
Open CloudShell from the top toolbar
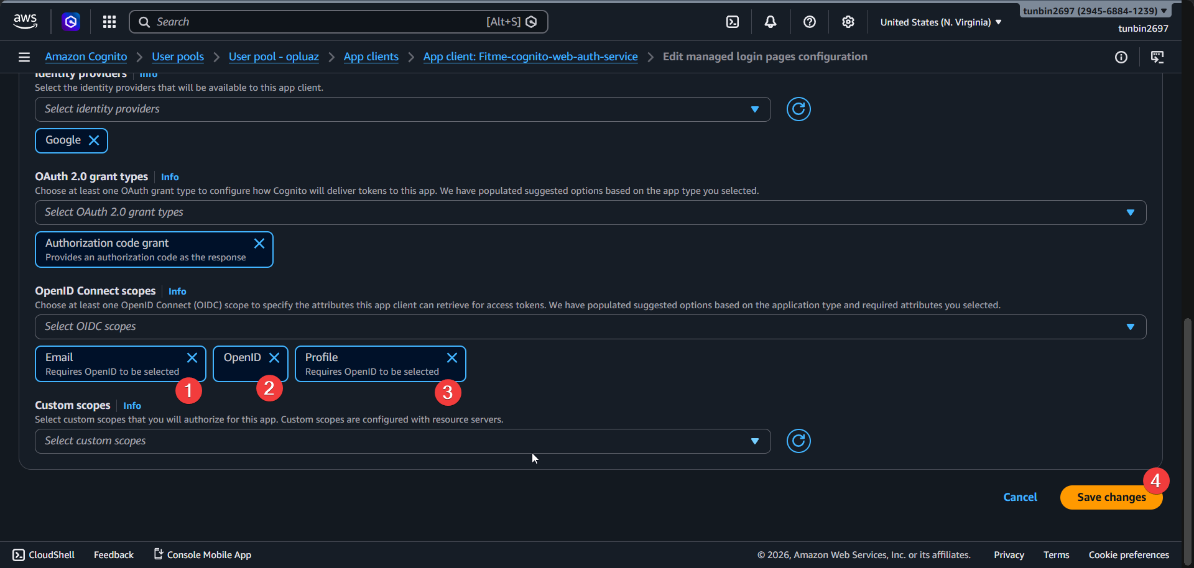click(x=731, y=21)
